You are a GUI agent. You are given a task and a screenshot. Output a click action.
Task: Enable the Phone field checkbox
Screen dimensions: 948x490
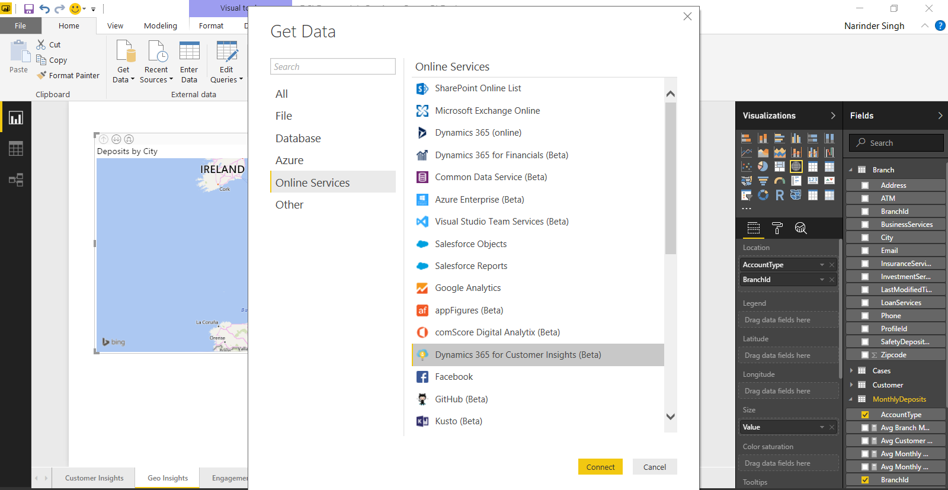tap(865, 316)
